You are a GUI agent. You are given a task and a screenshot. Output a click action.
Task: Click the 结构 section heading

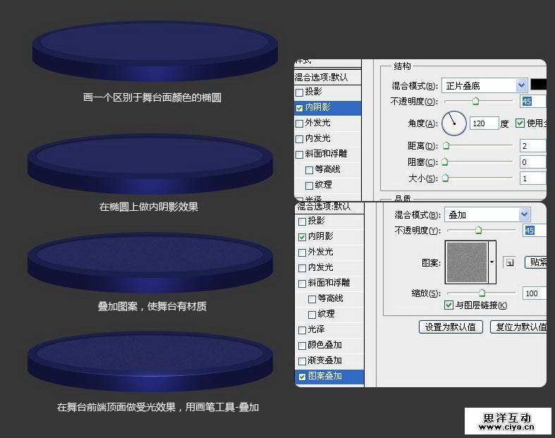403,66
